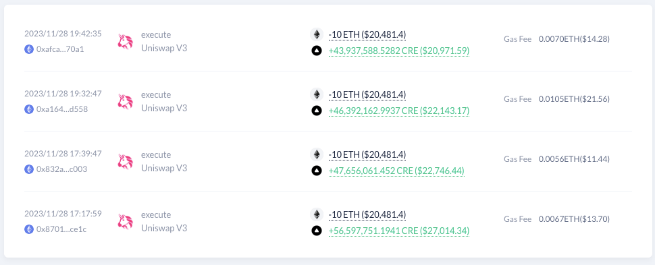Click Uniswap V3 label in 19:32:47 row

pos(164,108)
